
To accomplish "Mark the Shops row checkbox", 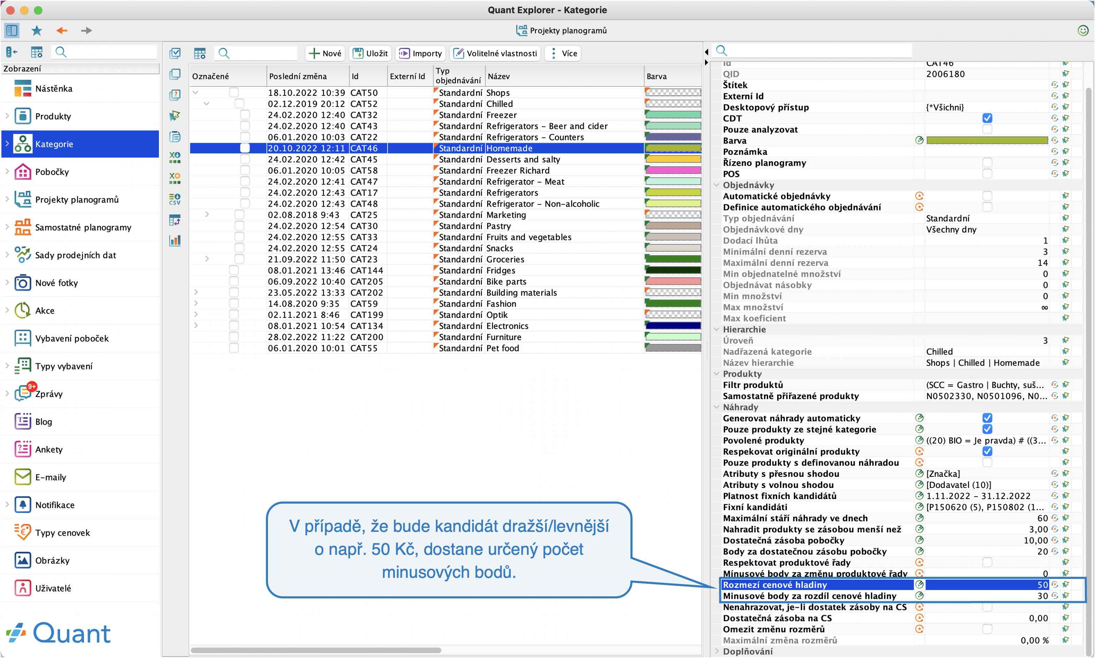I will click(x=233, y=93).
